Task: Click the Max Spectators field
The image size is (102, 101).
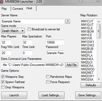Action: 27,42
